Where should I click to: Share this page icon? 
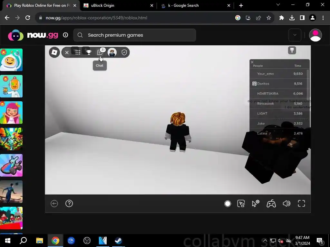[x=258, y=18]
